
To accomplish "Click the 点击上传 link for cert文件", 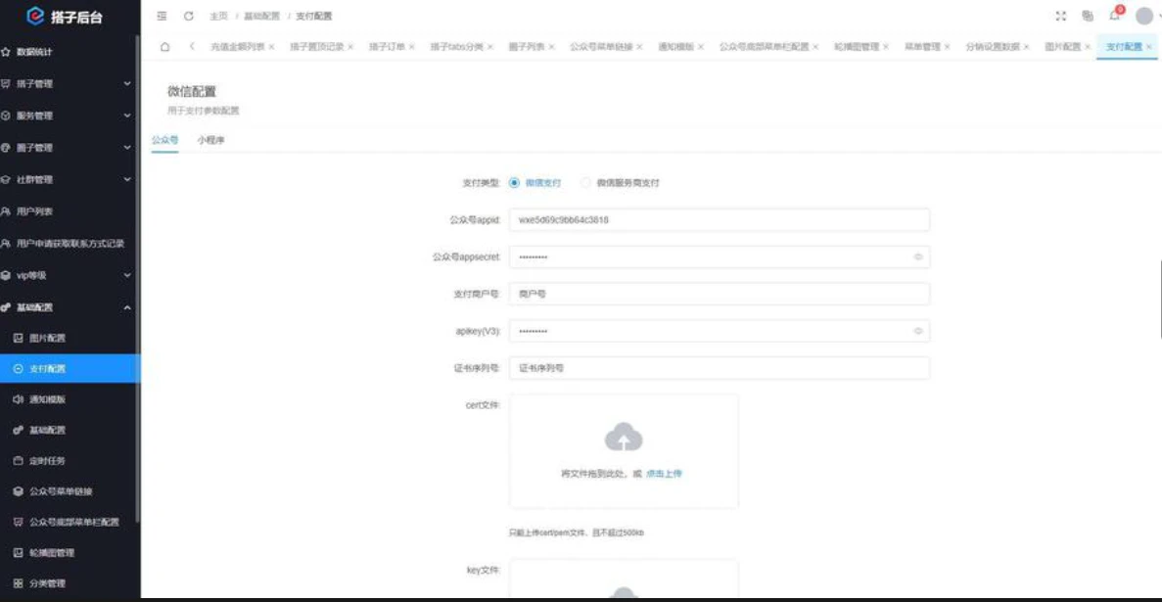I will click(x=664, y=474).
